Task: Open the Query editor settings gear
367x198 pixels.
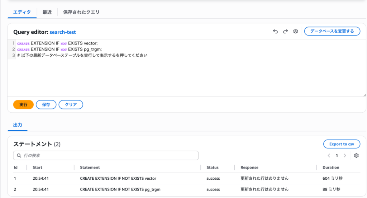Action: tap(295, 32)
